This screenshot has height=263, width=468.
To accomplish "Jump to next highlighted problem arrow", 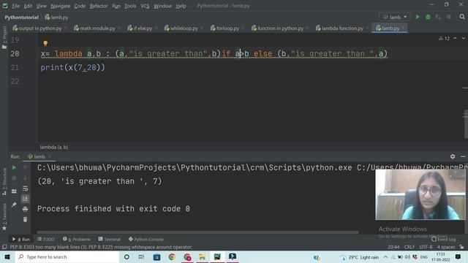I will click(463, 38).
